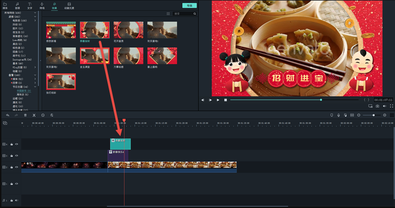Select 边框 (26) overlay category
This screenshot has width=395, height=208.
[17, 98]
